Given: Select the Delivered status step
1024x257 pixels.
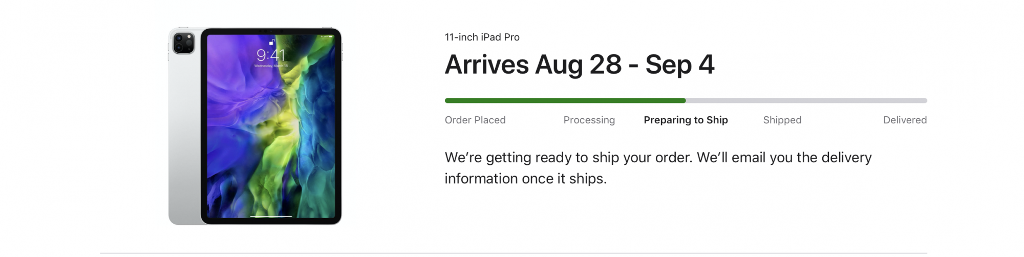Looking at the screenshot, I should point(905,120).
